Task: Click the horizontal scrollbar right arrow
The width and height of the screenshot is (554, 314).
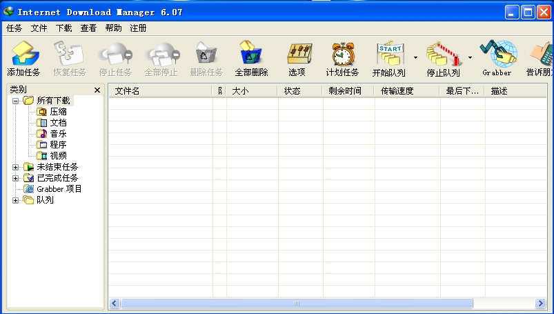Action: [x=541, y=304]
